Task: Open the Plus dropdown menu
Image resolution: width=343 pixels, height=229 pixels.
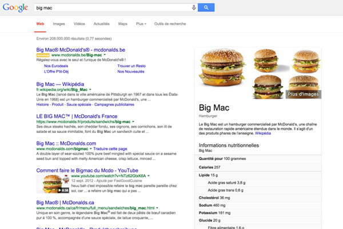Action: (141, 23)
